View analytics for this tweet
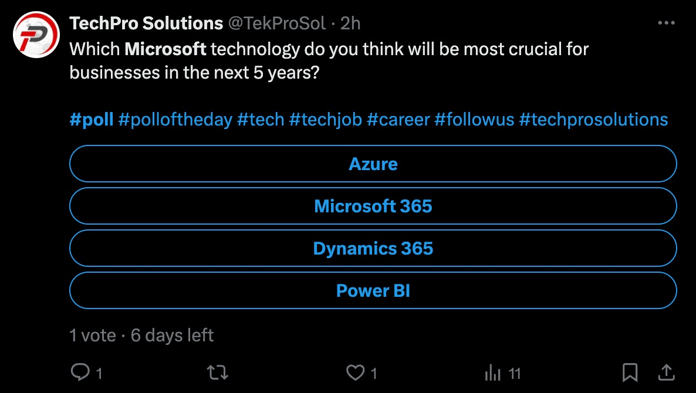696x393 pixels. [x=495, y=372]
